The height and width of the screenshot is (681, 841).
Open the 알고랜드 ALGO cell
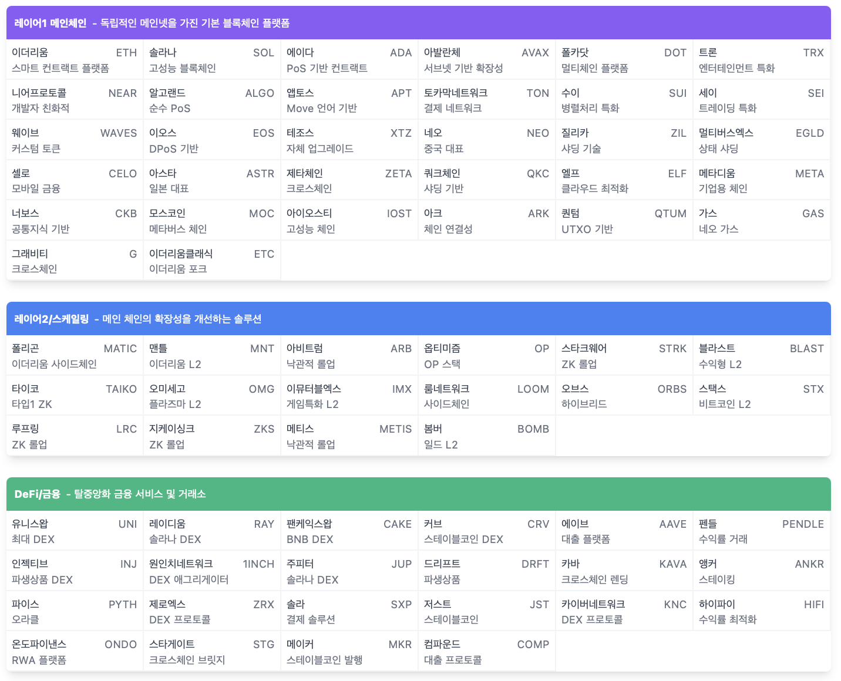[x=212, y=100]
